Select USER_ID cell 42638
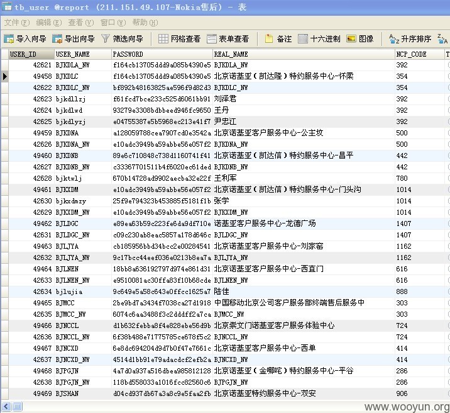Image resolution: width=450 pixels, height=413 pixels. [x=31, y=382]
